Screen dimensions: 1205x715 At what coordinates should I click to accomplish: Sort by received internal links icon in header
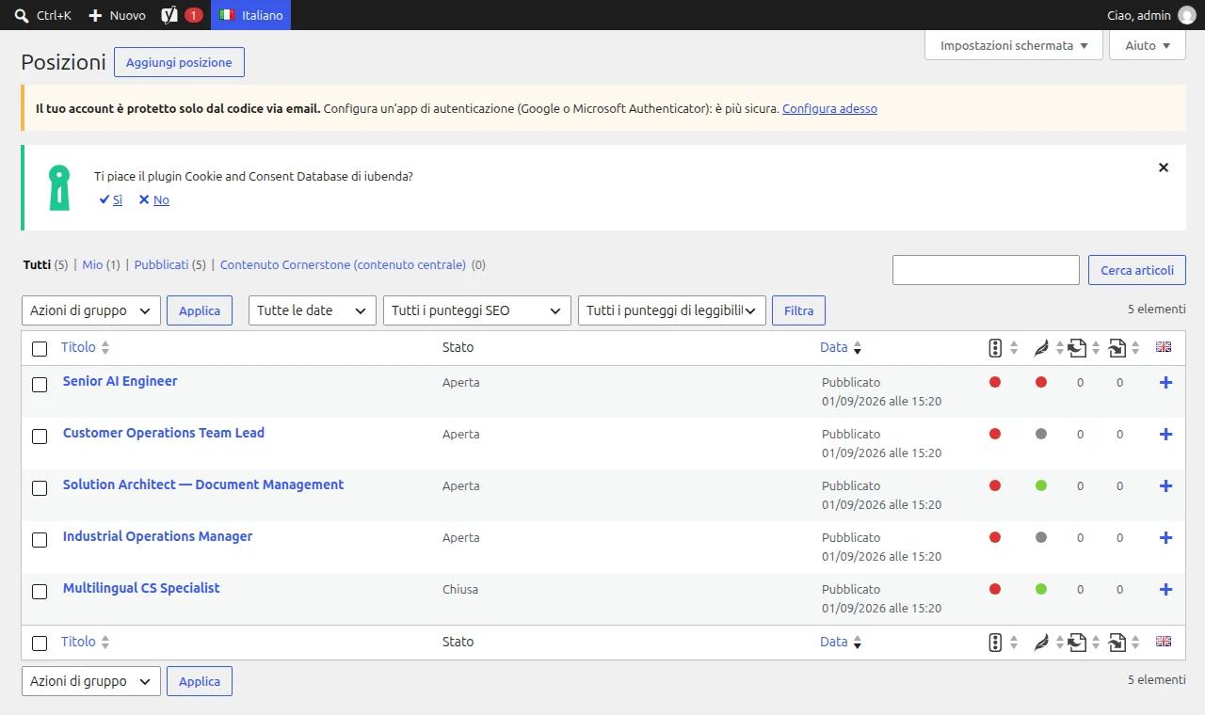pos(1117,348)
